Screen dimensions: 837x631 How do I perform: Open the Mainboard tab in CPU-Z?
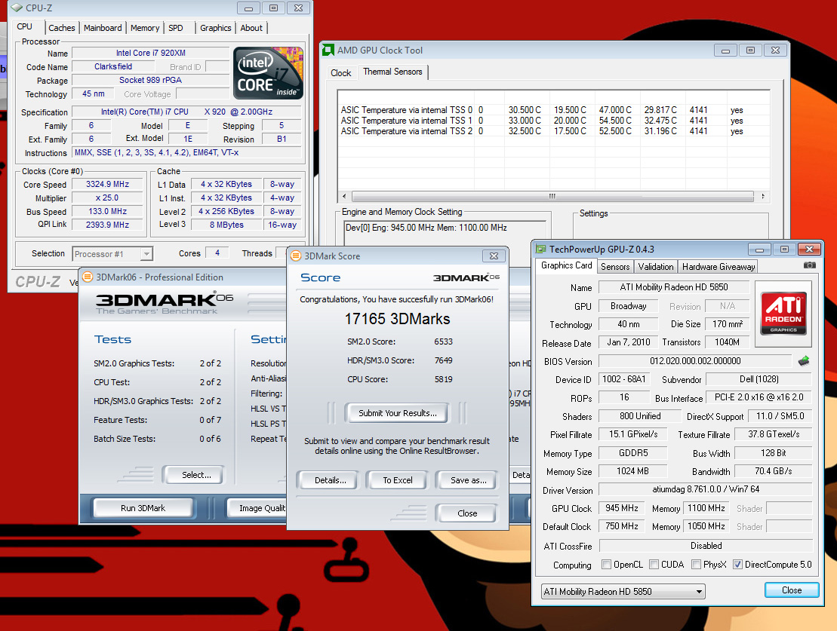point(103,28)
